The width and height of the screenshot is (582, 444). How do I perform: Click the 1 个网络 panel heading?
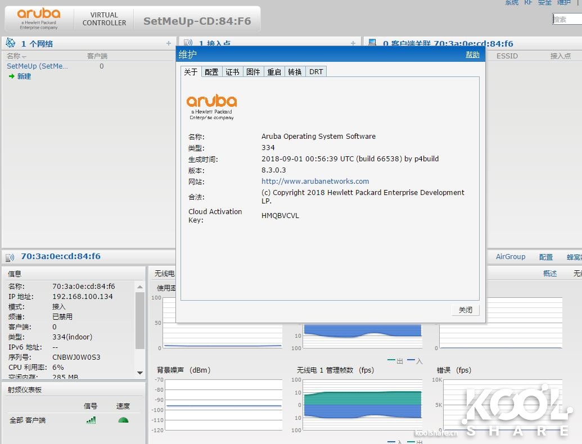pyautogui.click(x=37, y=44)
